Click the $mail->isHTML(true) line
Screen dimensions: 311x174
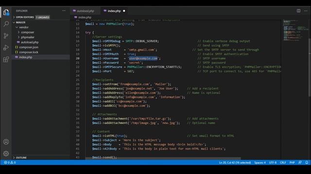pyautogui.click(x=110, y=136)
